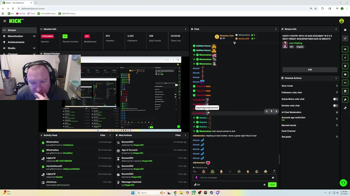Select the lightning bolt rail icon
This screenshot has height=196, width=350.
tap(345, 58)
